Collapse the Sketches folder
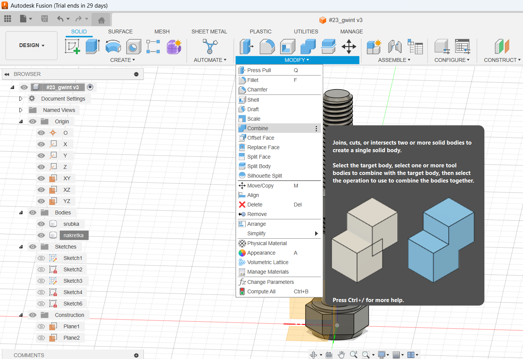 [21, 247]
